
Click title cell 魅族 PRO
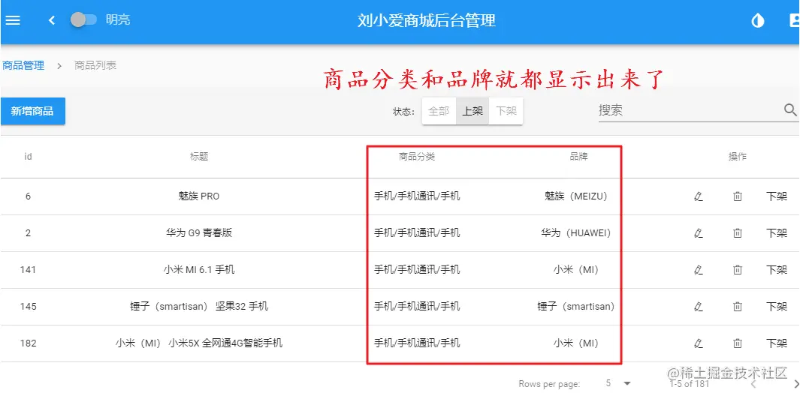199,196
